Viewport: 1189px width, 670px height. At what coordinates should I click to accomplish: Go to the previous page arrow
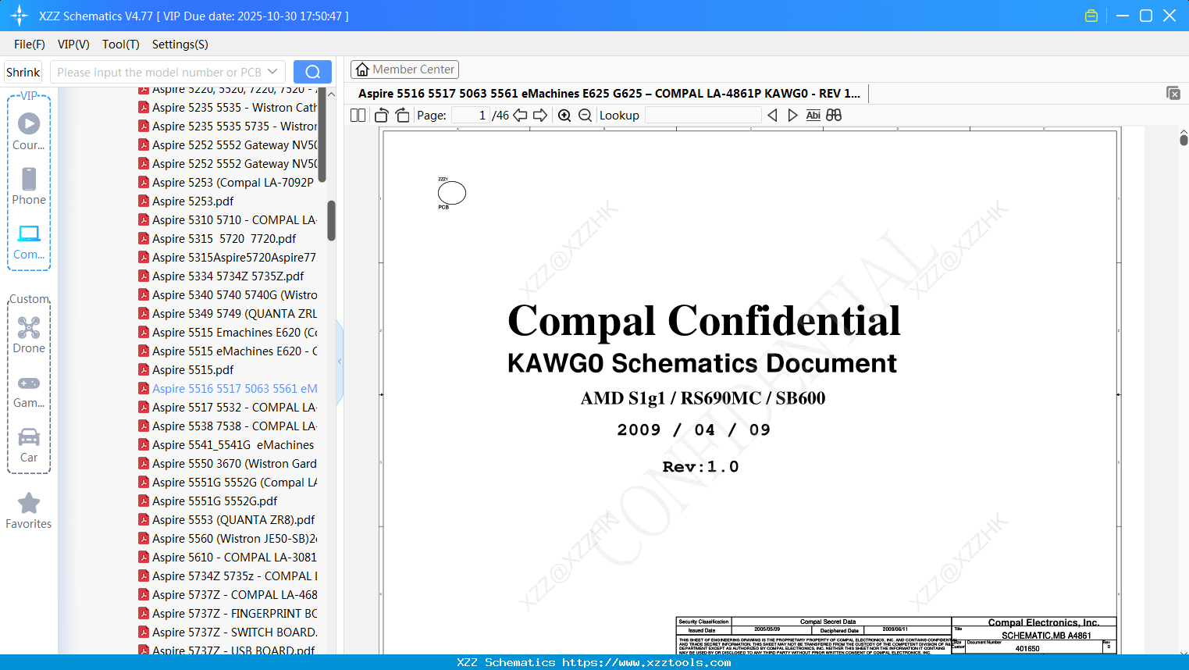520,116
